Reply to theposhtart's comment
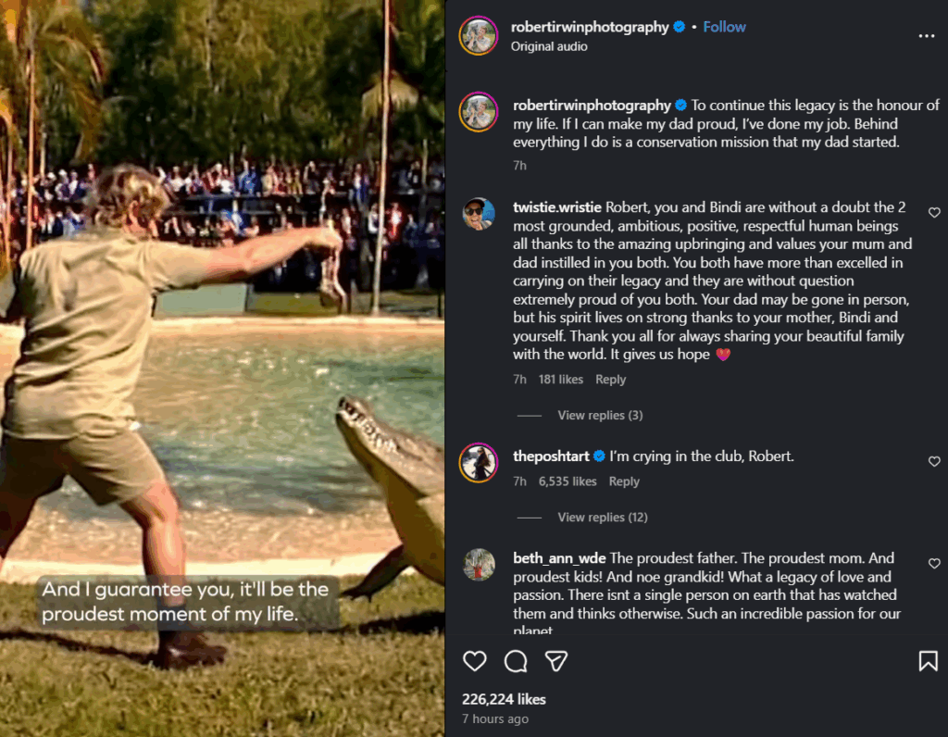948x737 pixels. [x=624, y=481]
